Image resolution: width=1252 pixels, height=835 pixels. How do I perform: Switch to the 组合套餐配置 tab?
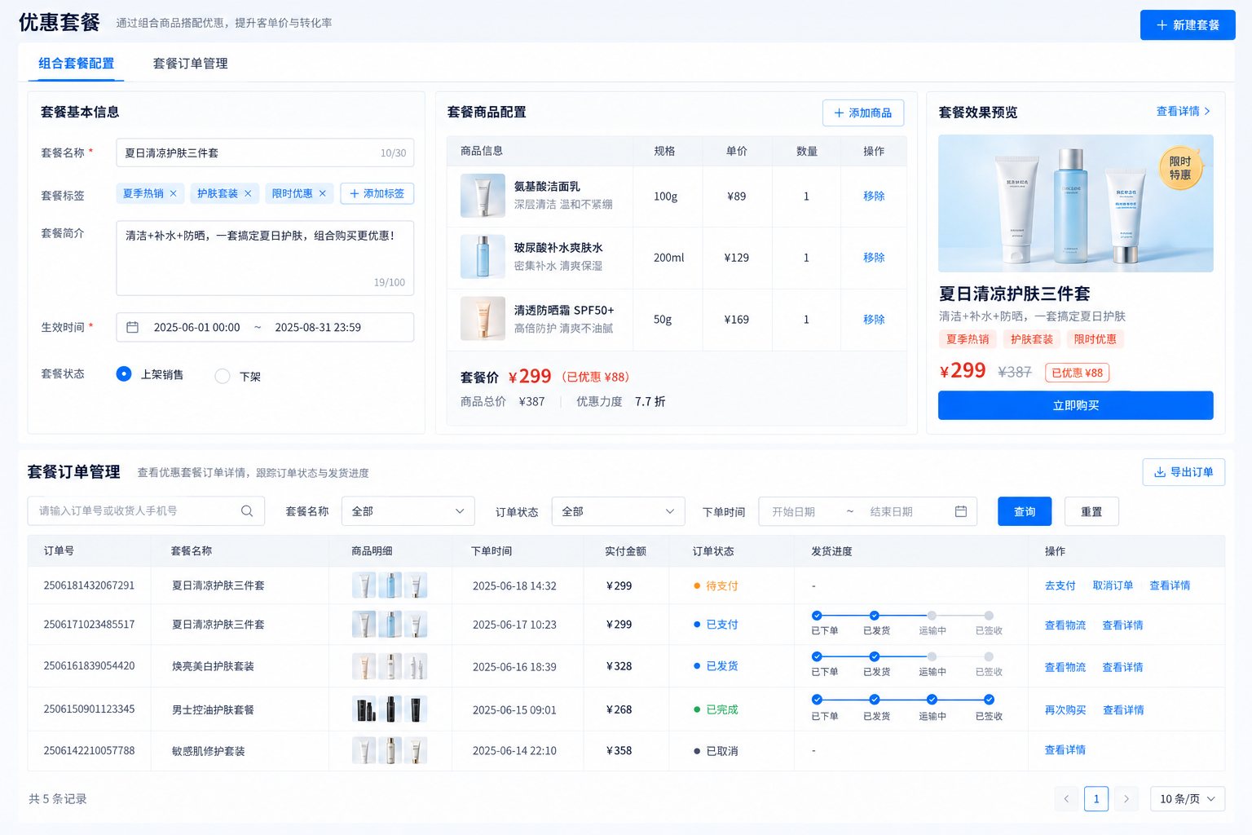[x=76, y=64]
